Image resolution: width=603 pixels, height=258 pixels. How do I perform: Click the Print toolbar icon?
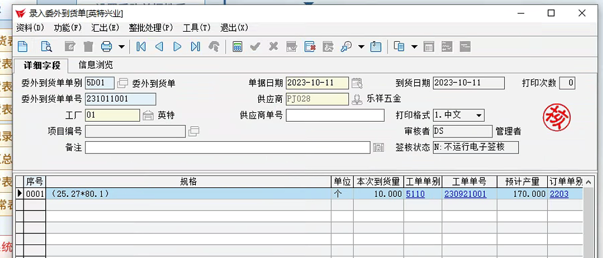106,46
